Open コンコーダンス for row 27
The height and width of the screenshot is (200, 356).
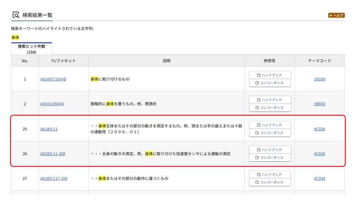coord(270,182)
